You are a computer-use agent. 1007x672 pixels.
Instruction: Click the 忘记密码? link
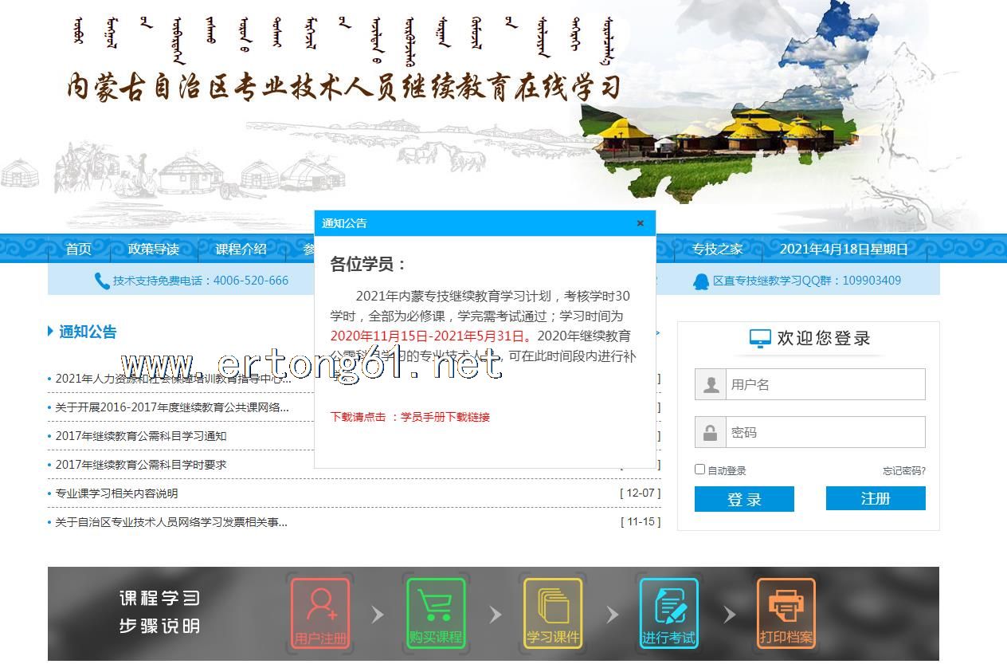tap(903, 471)
